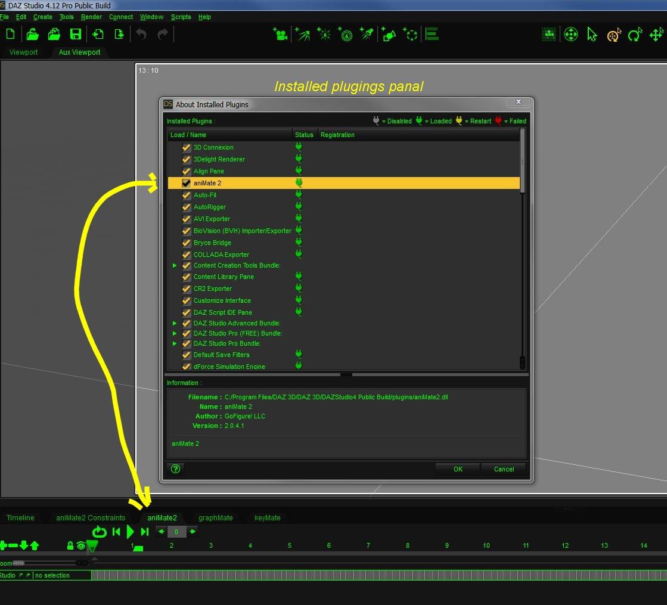Expand the Content Creation Tools Bundle
667x605 pixels.
[x=175, y=265]
